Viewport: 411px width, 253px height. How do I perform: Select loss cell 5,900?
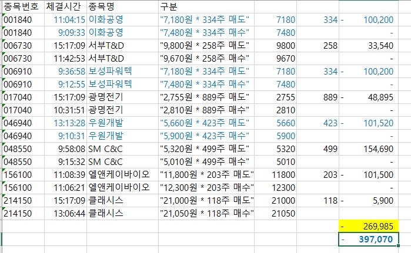(x=369, y=200)
